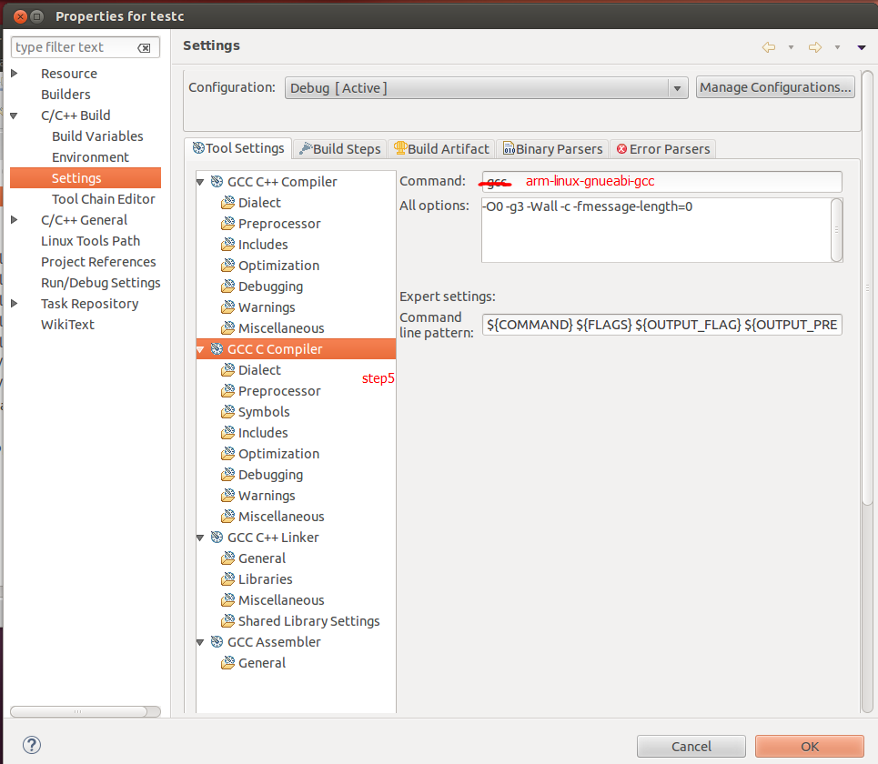The width and height of the screenshot is (878, 764).
Task: Expand the C/C++ General category
Action: 15,220
